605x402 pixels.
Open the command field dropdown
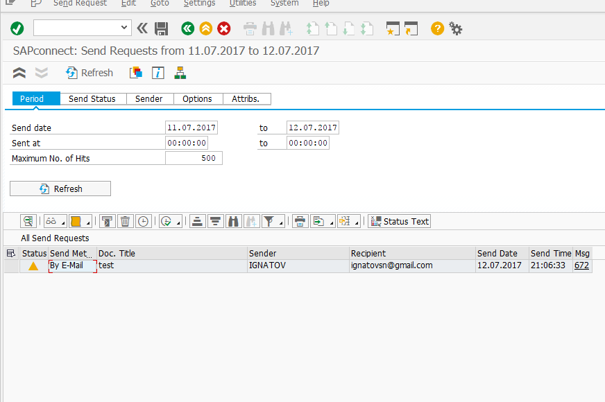point(124,27)
